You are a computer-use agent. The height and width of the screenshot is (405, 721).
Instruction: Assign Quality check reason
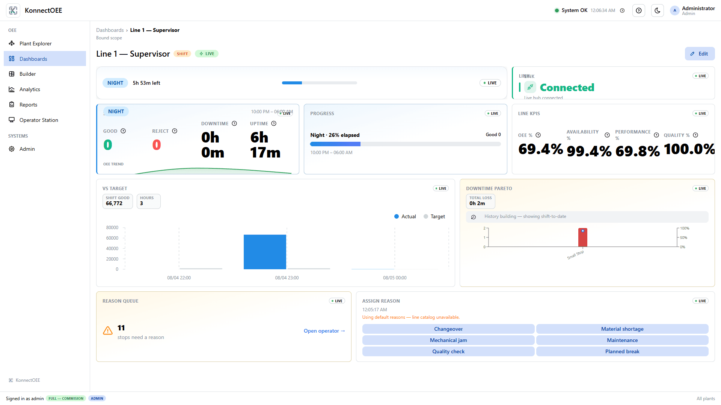tap(448, 351)
